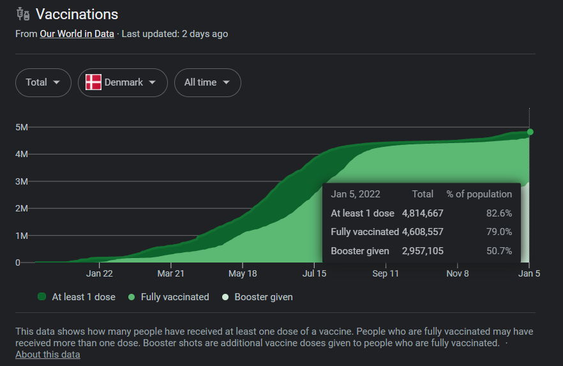The height and width of the screenshot is (366, 563).
Task: Open the Total metric dropdown
Action: pyautogui.click(x=43, y=82)
